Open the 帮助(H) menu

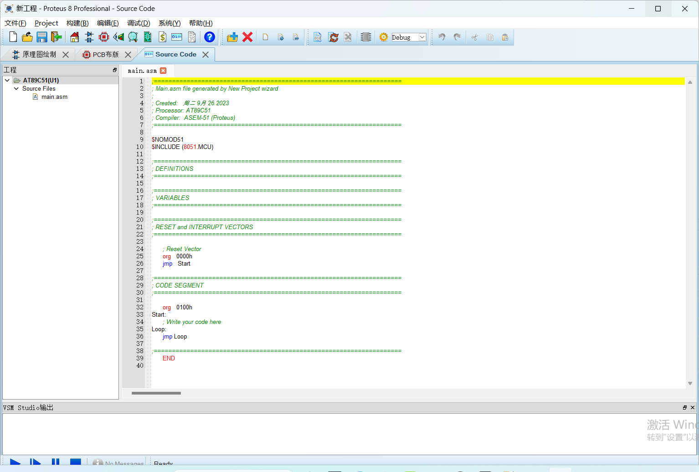[x=200, y=23]
